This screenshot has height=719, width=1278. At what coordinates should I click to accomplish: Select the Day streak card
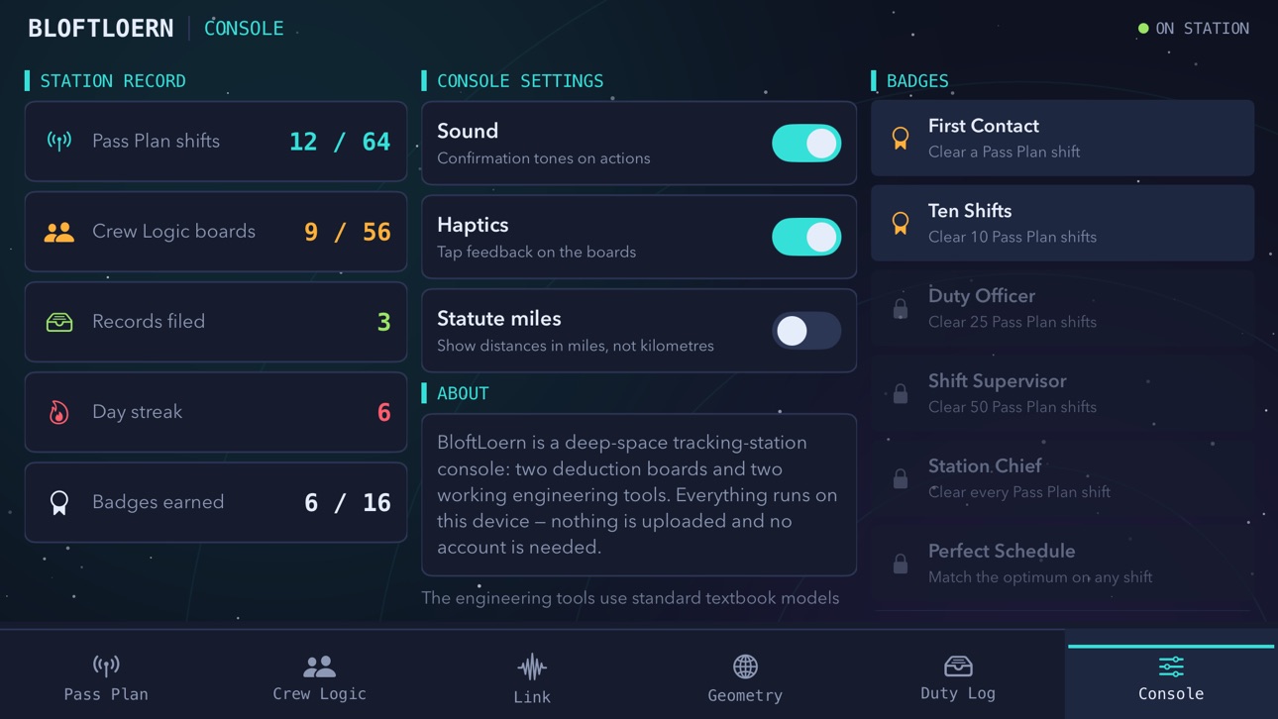tap(216, 412)
